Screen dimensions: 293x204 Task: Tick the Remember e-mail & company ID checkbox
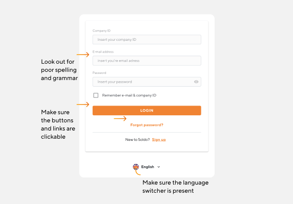coord(96,95)
